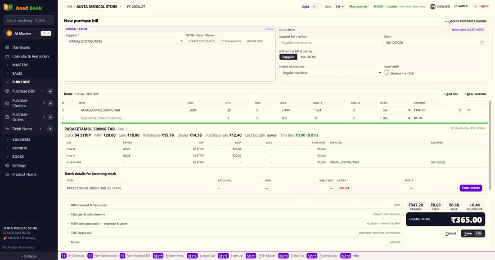495x260 pixels.
Task: Click the Debit Notes return-arrow icon
Action: point(7,129)
